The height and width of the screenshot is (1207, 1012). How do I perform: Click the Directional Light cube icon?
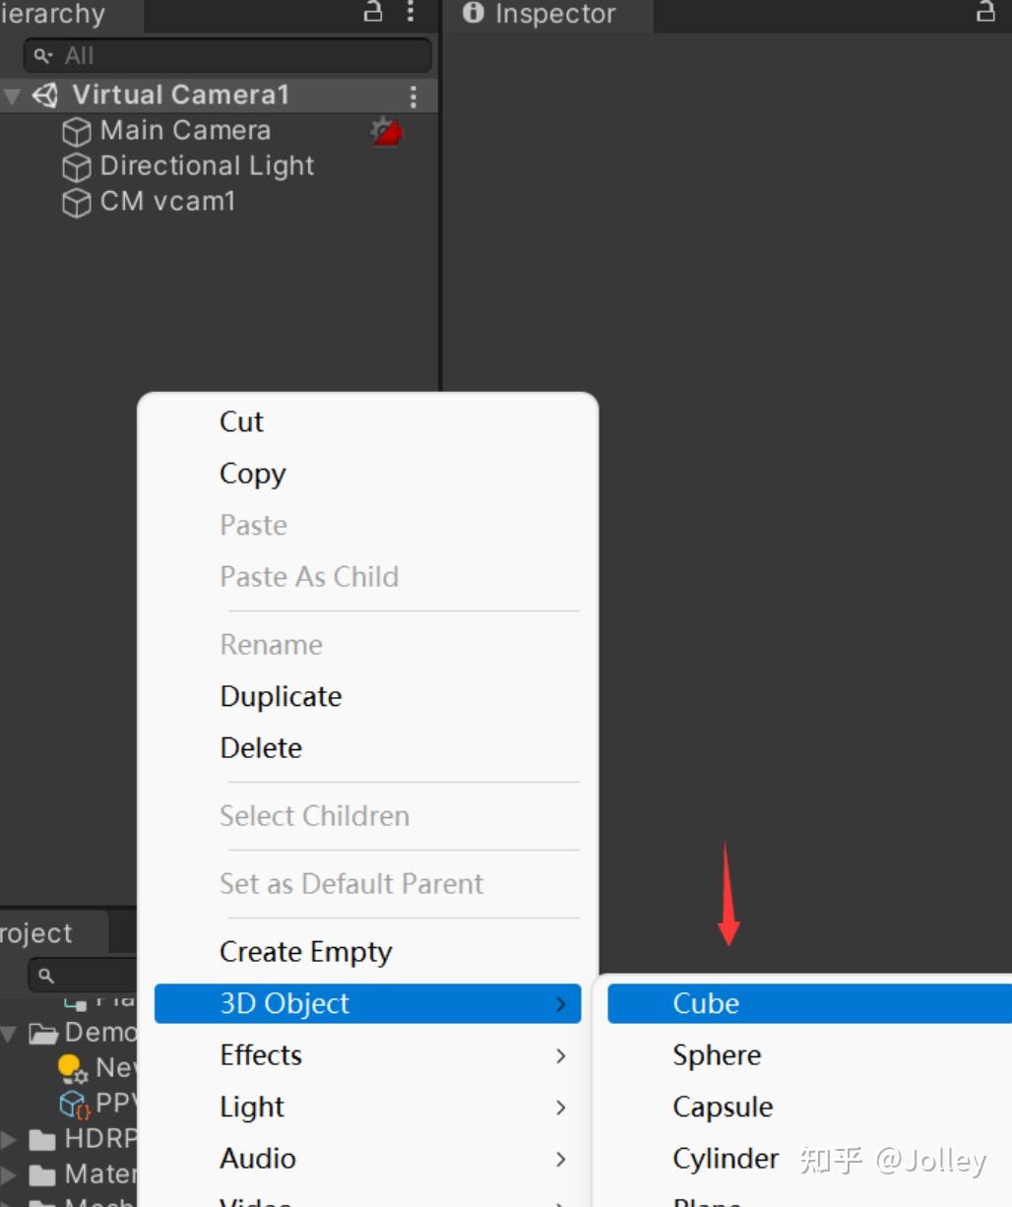[x=76, y=166]
